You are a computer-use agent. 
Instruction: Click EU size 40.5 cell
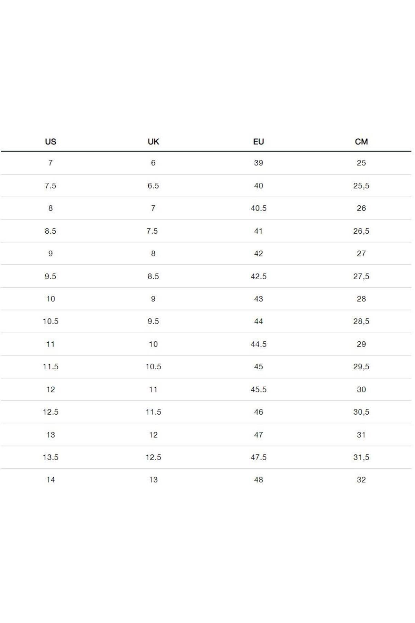[x=258, y=208]
